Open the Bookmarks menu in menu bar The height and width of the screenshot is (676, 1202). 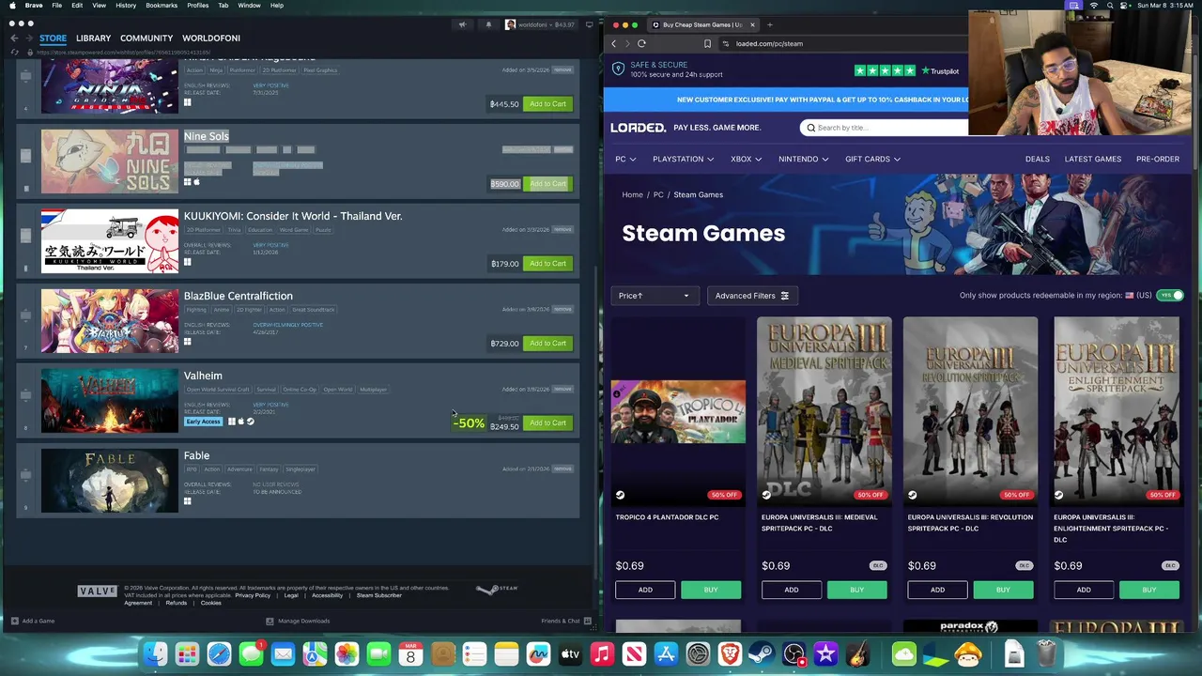point(162,6)
